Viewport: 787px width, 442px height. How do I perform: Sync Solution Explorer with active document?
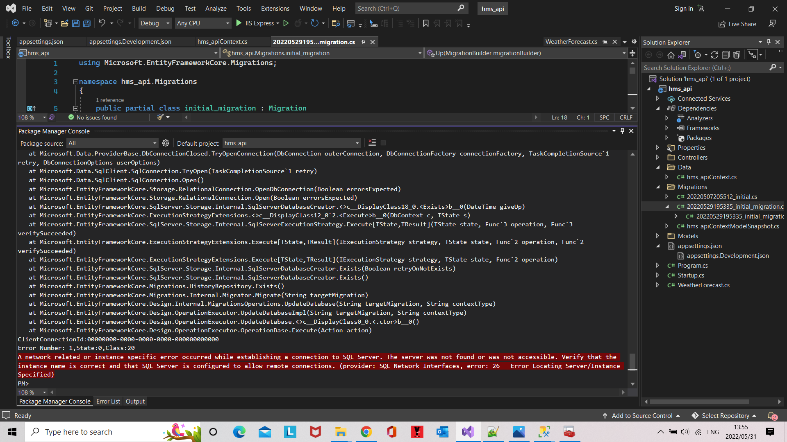pos(683,54)
